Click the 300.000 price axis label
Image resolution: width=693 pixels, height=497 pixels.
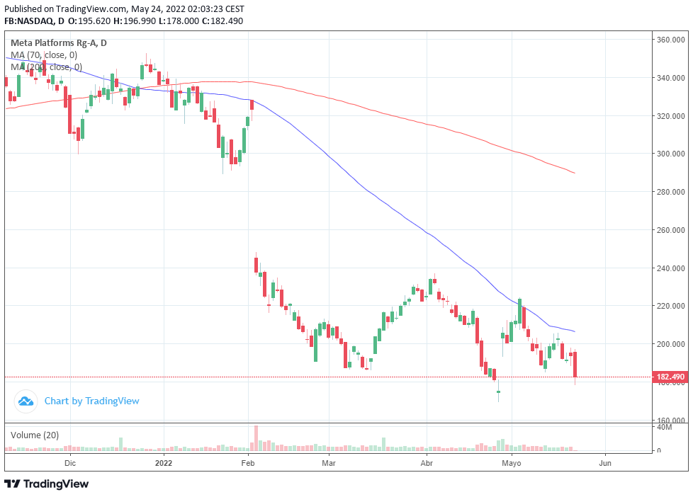[x=671, y=154]
